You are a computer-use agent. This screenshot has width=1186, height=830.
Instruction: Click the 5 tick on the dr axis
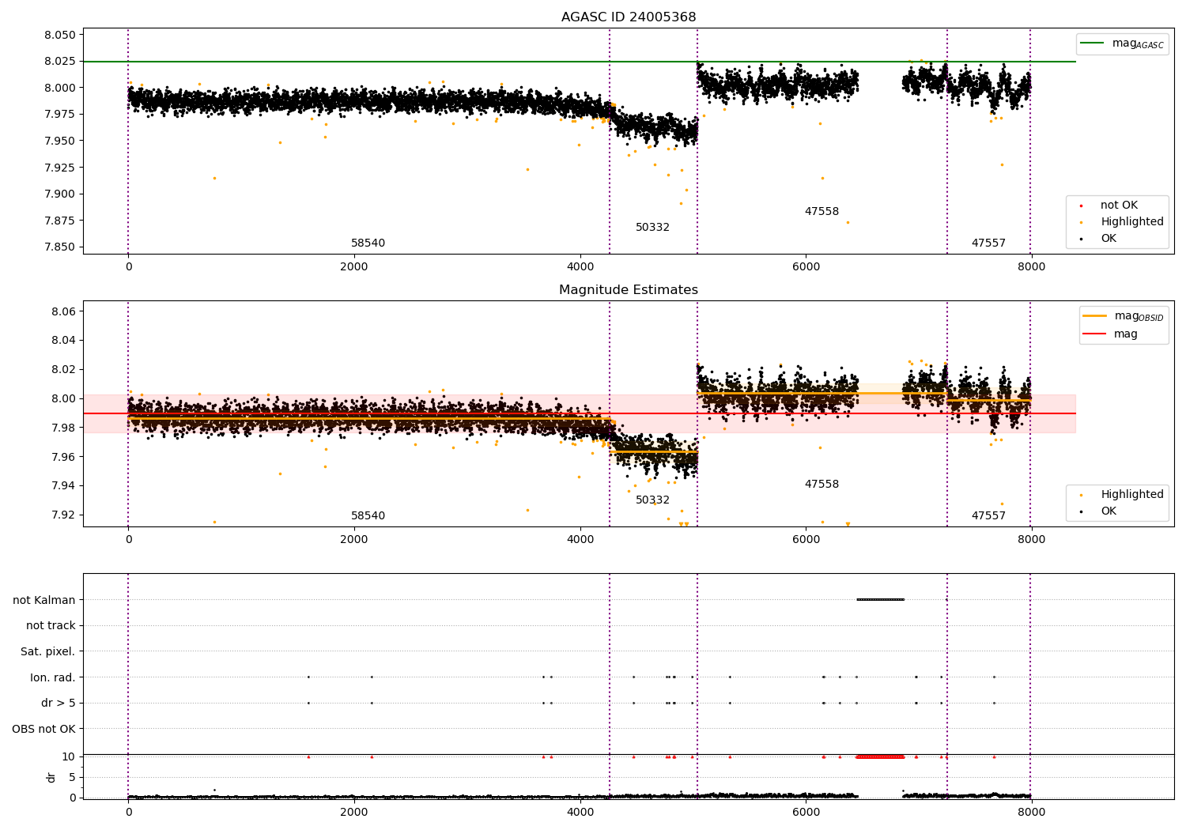click(x=73, y=778)
